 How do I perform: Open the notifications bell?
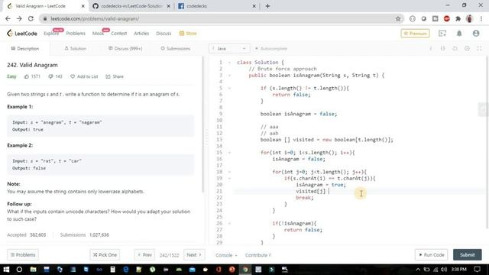tap(459, 34)
